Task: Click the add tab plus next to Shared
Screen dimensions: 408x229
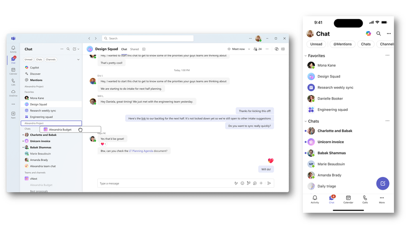Action: [144, 49]
